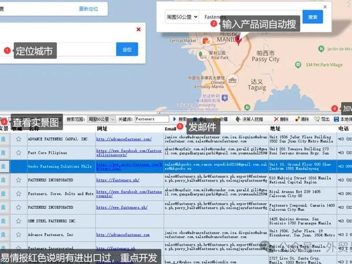
Task: Open street view for Advance Fasteners, Inc
Action: (x=4, y=235)
